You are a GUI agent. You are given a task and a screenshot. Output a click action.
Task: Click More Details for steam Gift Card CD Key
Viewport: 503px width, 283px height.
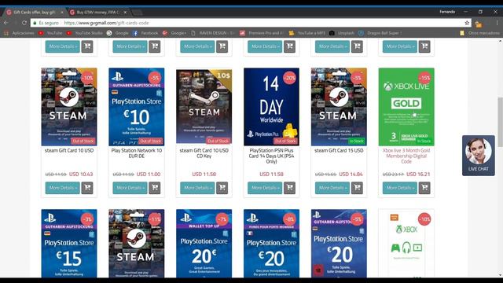coord(197,188)
